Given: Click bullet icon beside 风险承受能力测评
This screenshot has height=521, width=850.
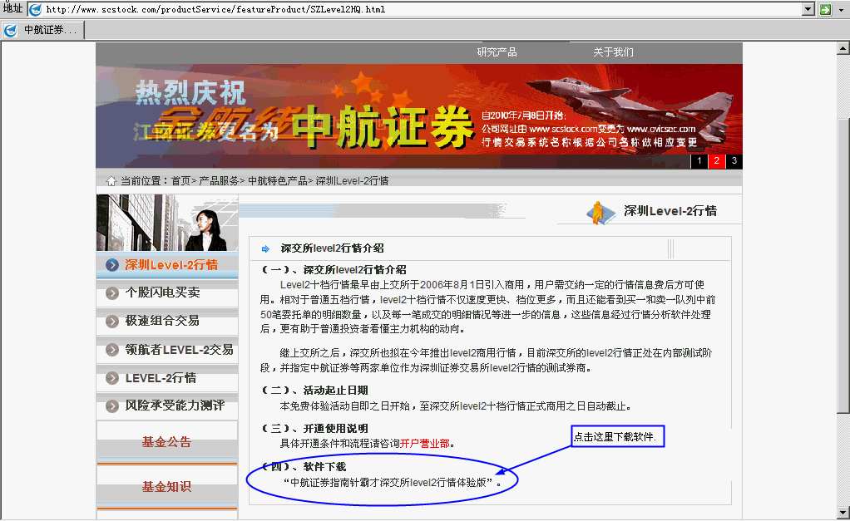Looking at the screenshot, I should pyautogui.click(x=112, y=406).
